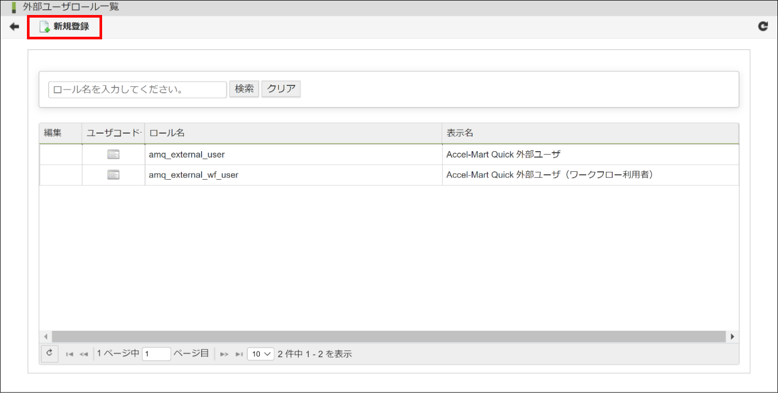Sort by 編集 column header
This screenshot has height=393, width=778.
(x=61, y=133)
